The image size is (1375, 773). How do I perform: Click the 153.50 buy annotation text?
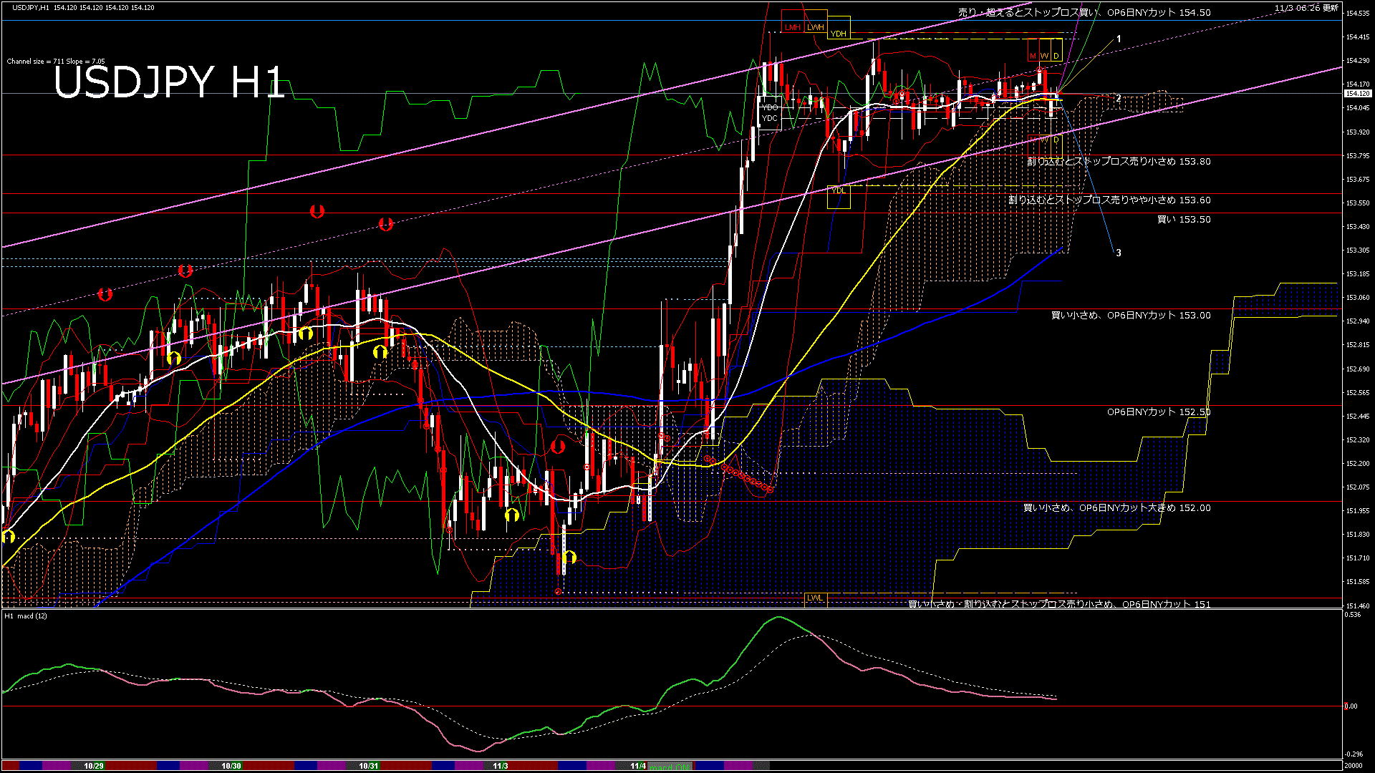pos(1184,220)
